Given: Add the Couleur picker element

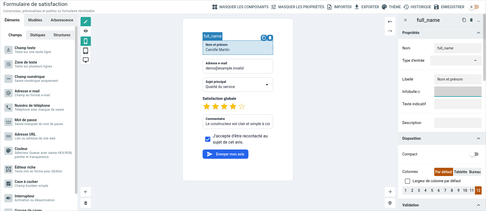Looking at the screenshot, I should pyautogui.click(x=39, y=153).
